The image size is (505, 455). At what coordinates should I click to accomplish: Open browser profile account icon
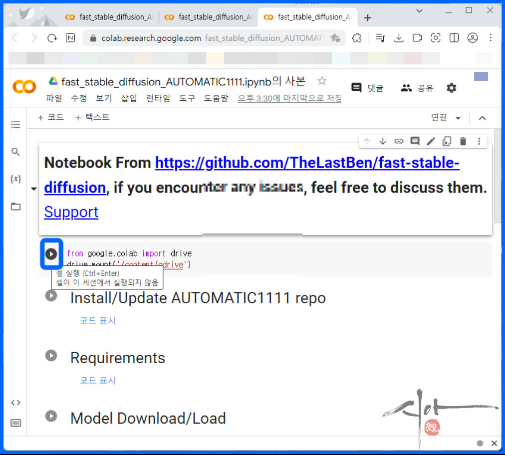(473, 38)
